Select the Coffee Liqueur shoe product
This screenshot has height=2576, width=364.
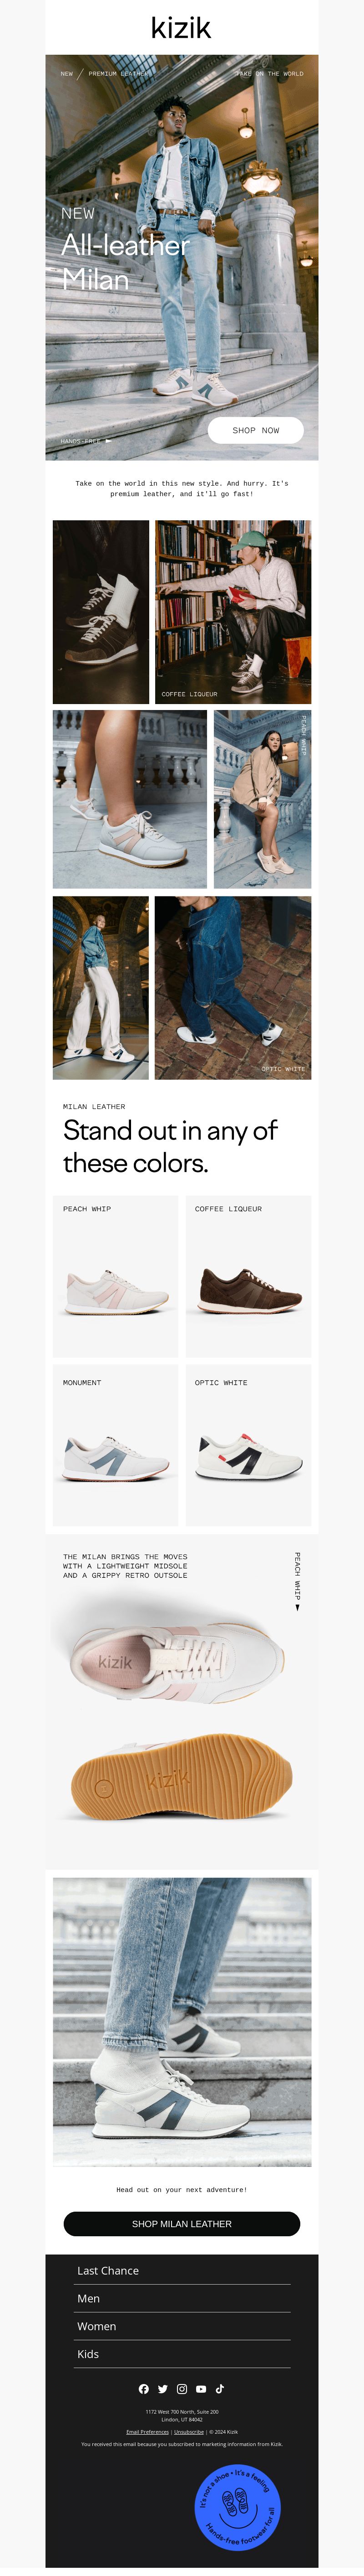248,1276
